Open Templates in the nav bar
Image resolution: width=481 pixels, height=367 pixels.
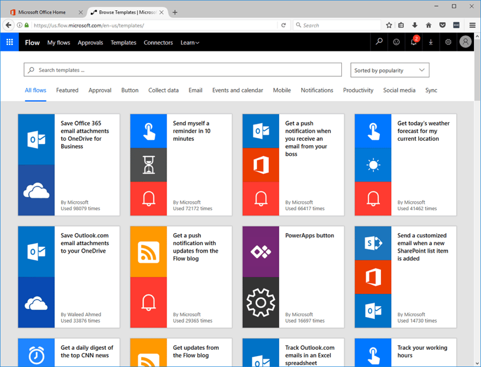(x=123, y=43)
